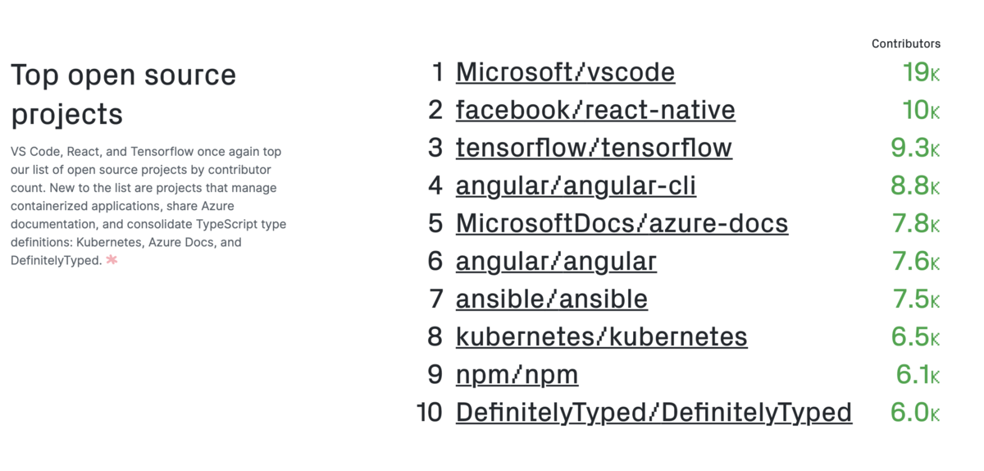Go to the ansible/ansible repository
984x471 pixels.
(x=551, y=299)
